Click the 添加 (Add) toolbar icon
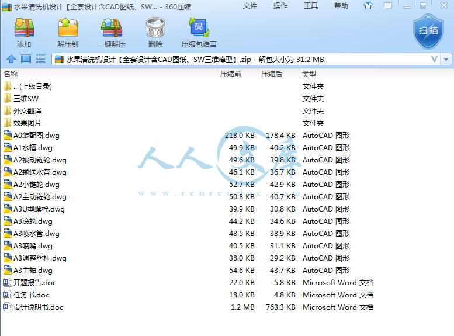Viewport: 454px width, 336px height. (24, 28)
